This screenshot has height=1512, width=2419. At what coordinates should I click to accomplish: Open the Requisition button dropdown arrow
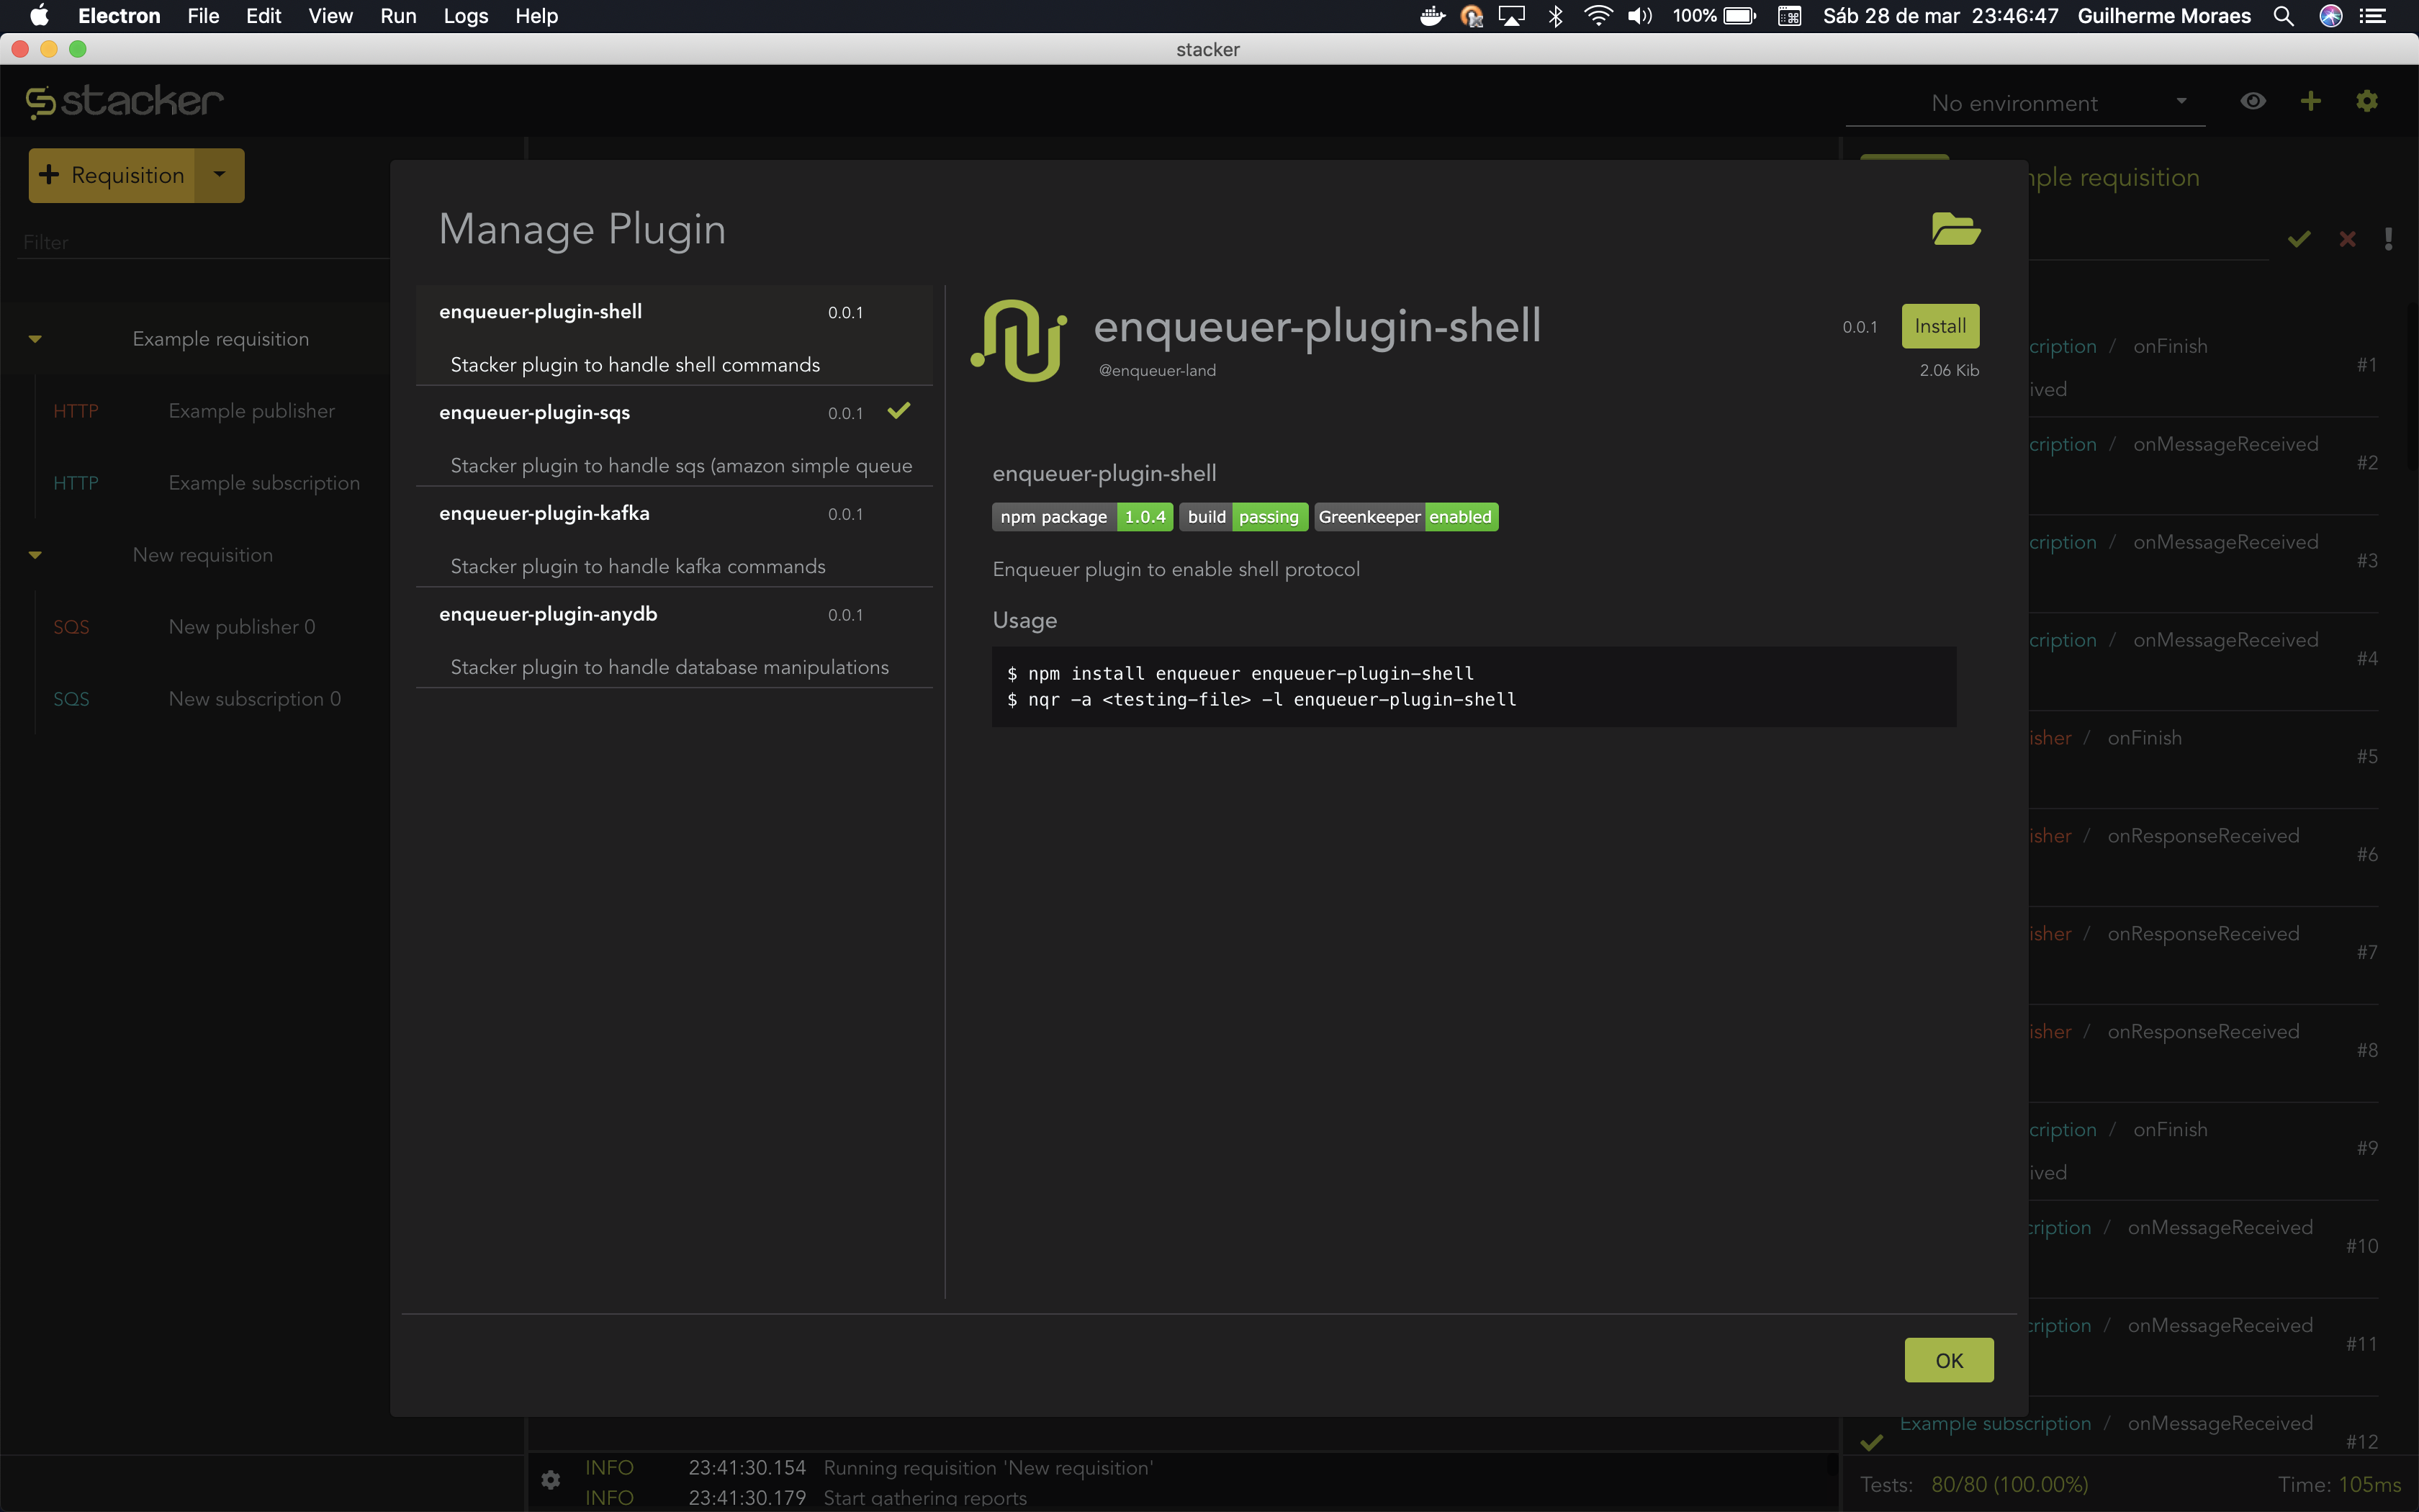click(220, 175)
